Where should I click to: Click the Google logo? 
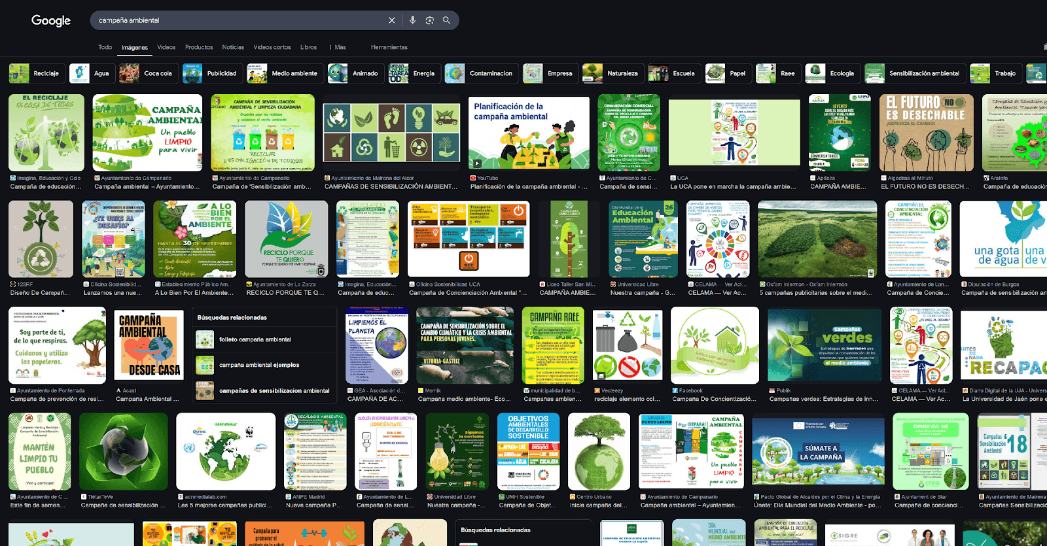[51, 20]
